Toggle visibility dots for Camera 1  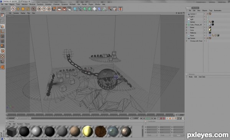[206, 14]
